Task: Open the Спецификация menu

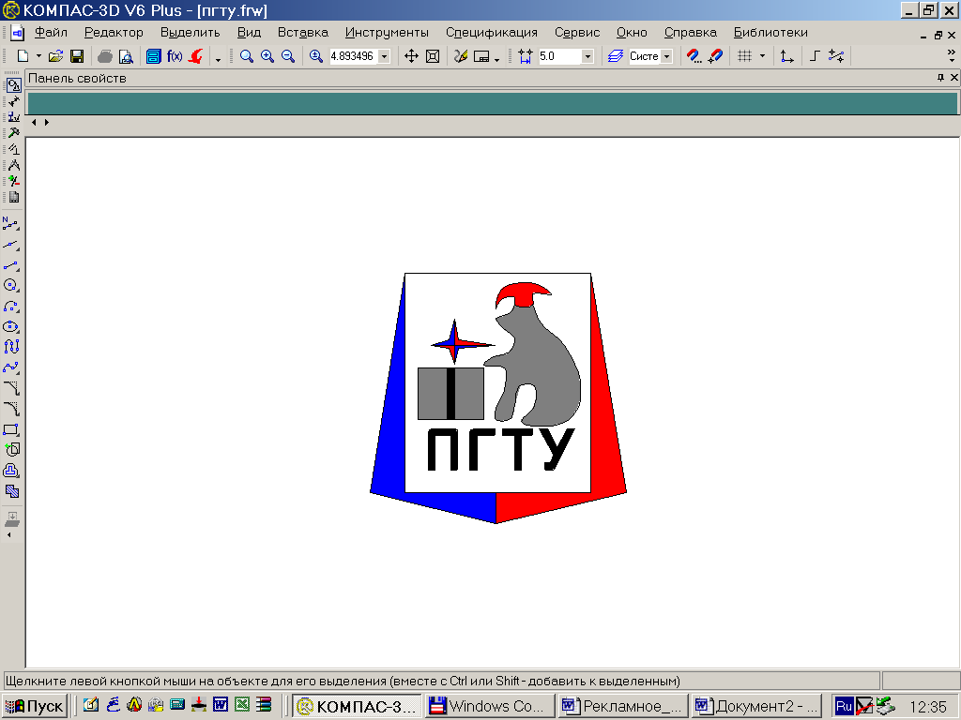Action: (492, 33)
